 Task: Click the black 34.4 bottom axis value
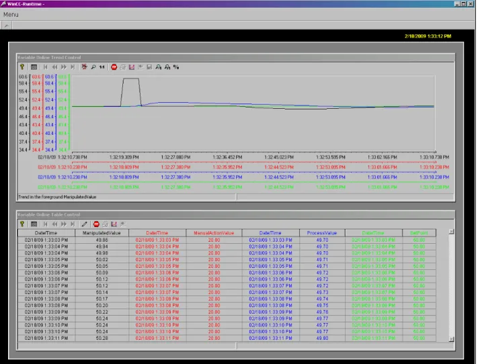[x=23, y=150]
